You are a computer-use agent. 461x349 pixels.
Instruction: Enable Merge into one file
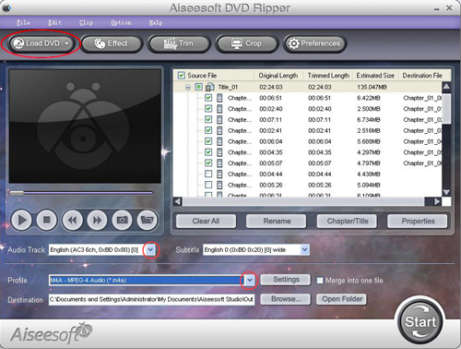click(320, 281)
